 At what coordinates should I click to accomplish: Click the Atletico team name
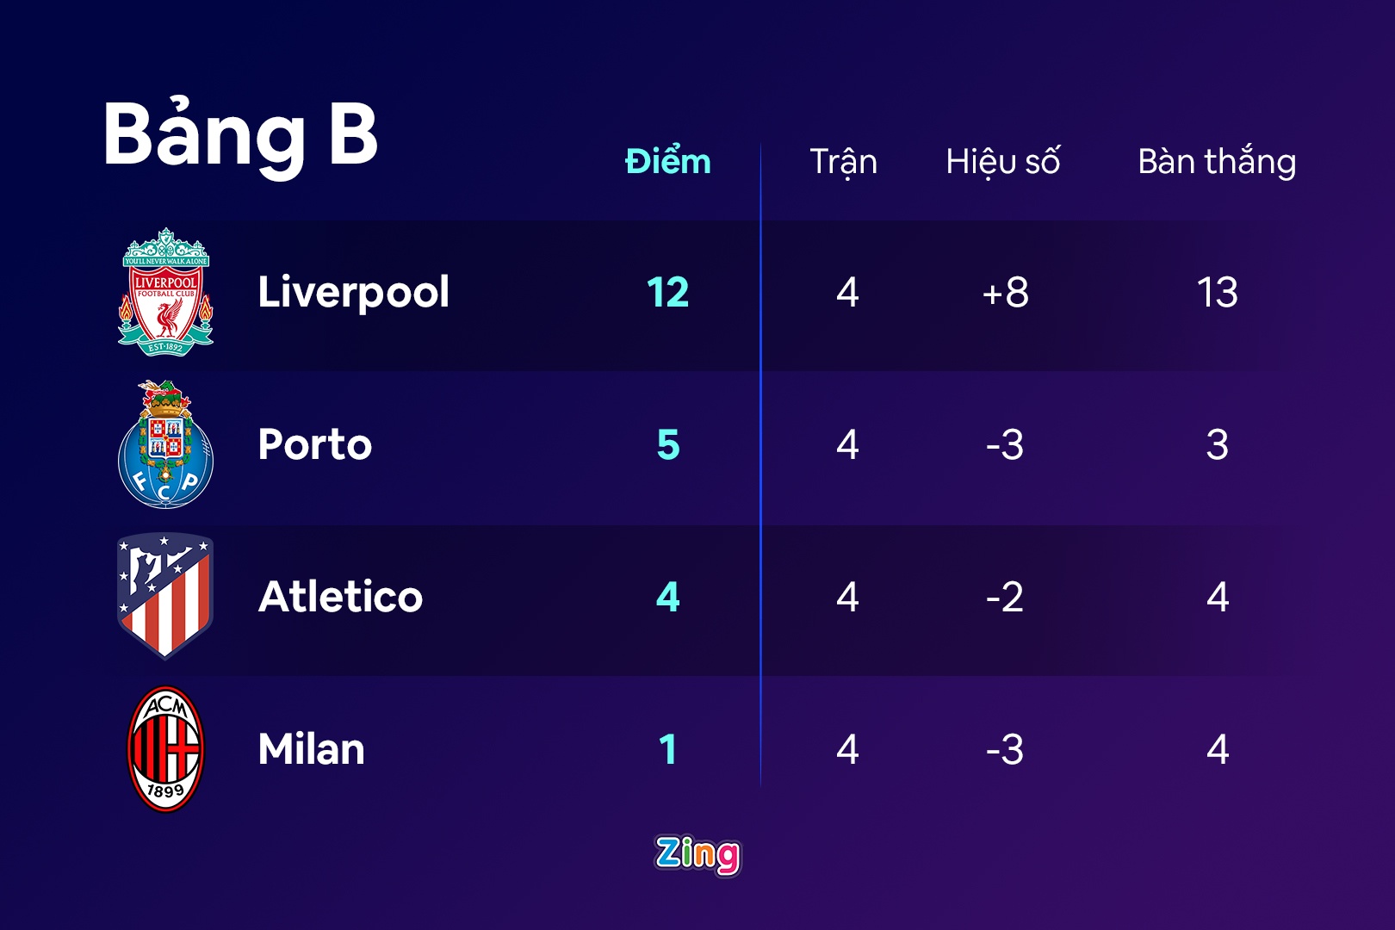tap(341, 597)
